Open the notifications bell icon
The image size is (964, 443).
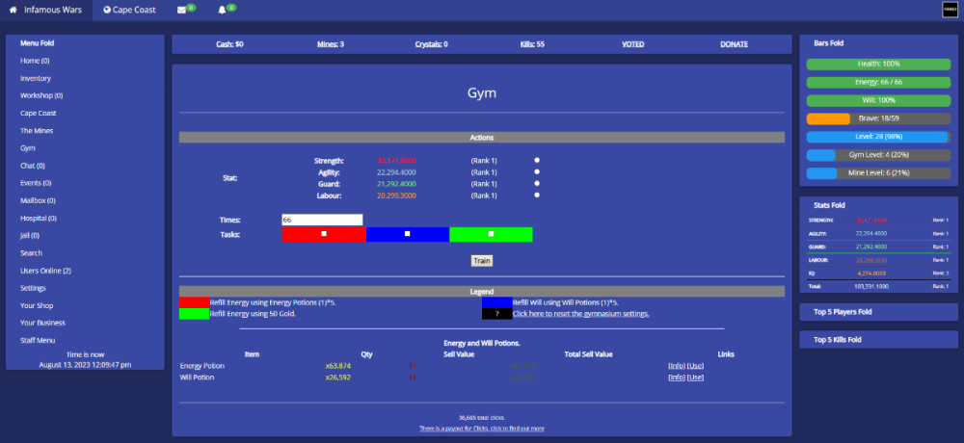point(222,10)
